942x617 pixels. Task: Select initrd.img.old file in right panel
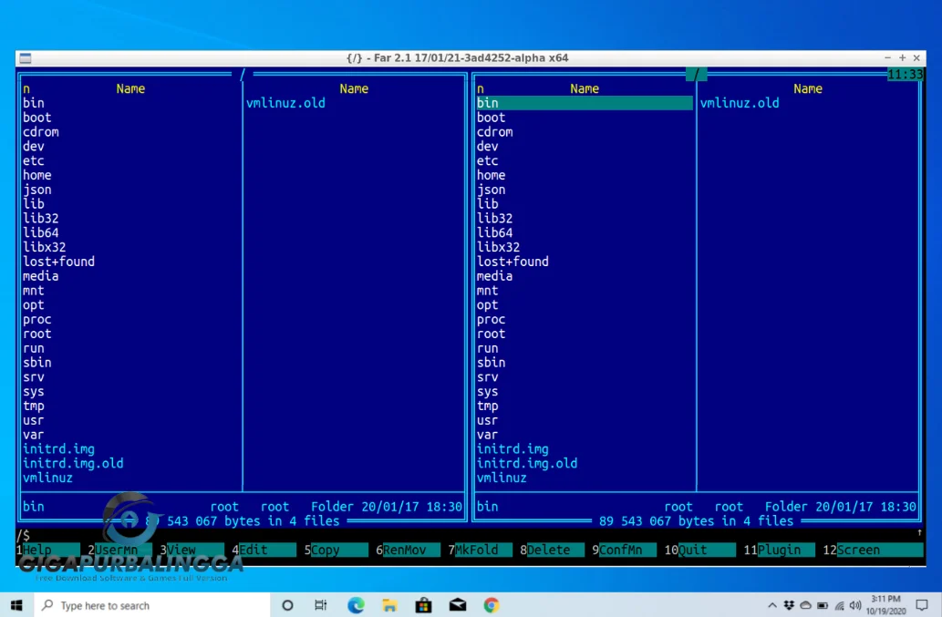click(x=527, y=463)
